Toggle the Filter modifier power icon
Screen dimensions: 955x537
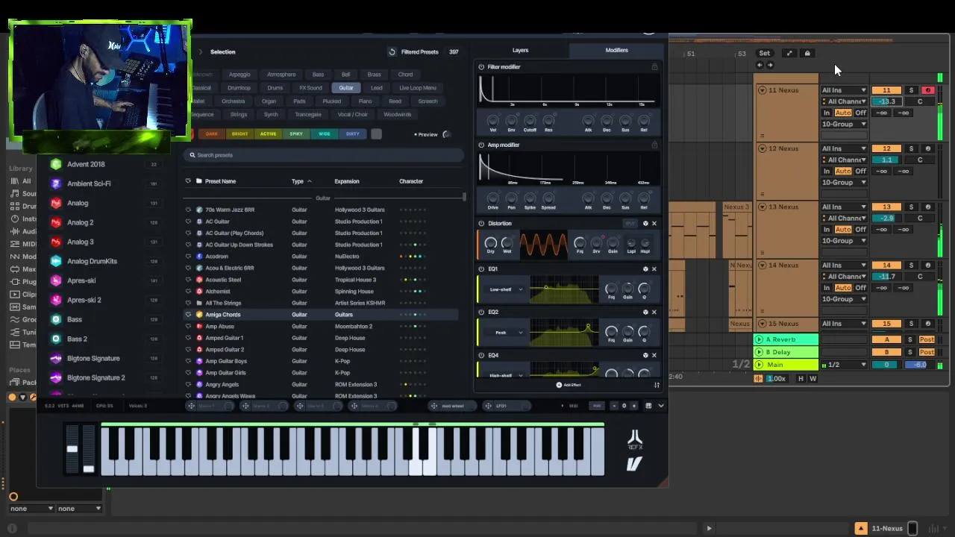coord(481,67)
